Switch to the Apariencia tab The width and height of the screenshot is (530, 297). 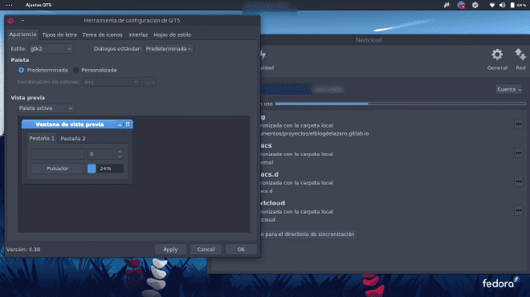click(22, 35)
